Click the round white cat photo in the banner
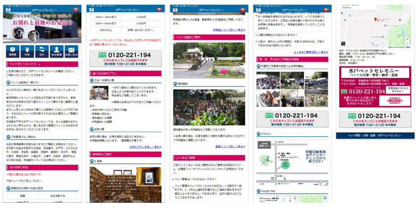The width and height of the screenshot is (416, 208). [x=33, y=36]
